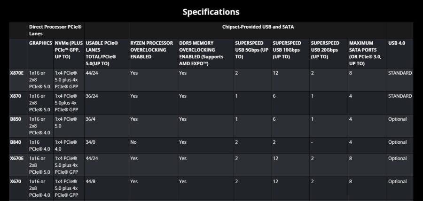The height and width of the screenshot is (201, 423).
Task: Click the GRAPHICS column header
Action: click(x=40, y=43)
